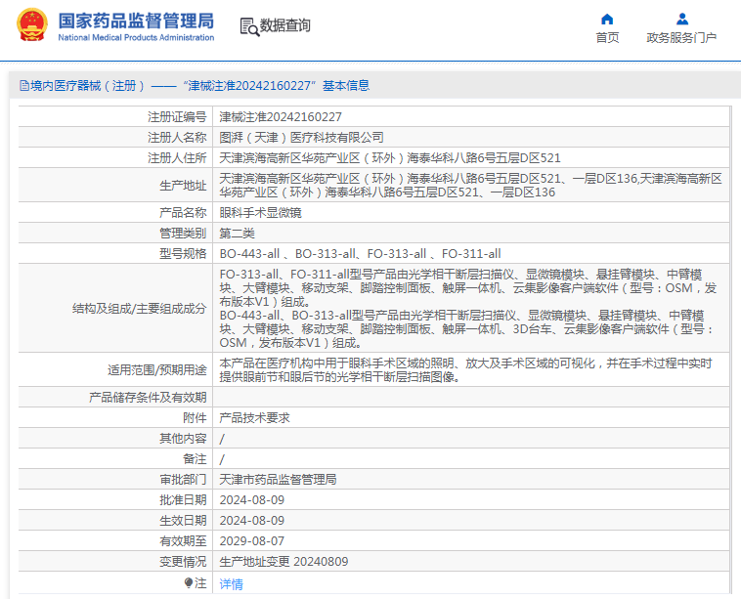Click the 变更情况 label
This screenshot has height=599, width=741.
pyautogui.click(x=183, y=562)
